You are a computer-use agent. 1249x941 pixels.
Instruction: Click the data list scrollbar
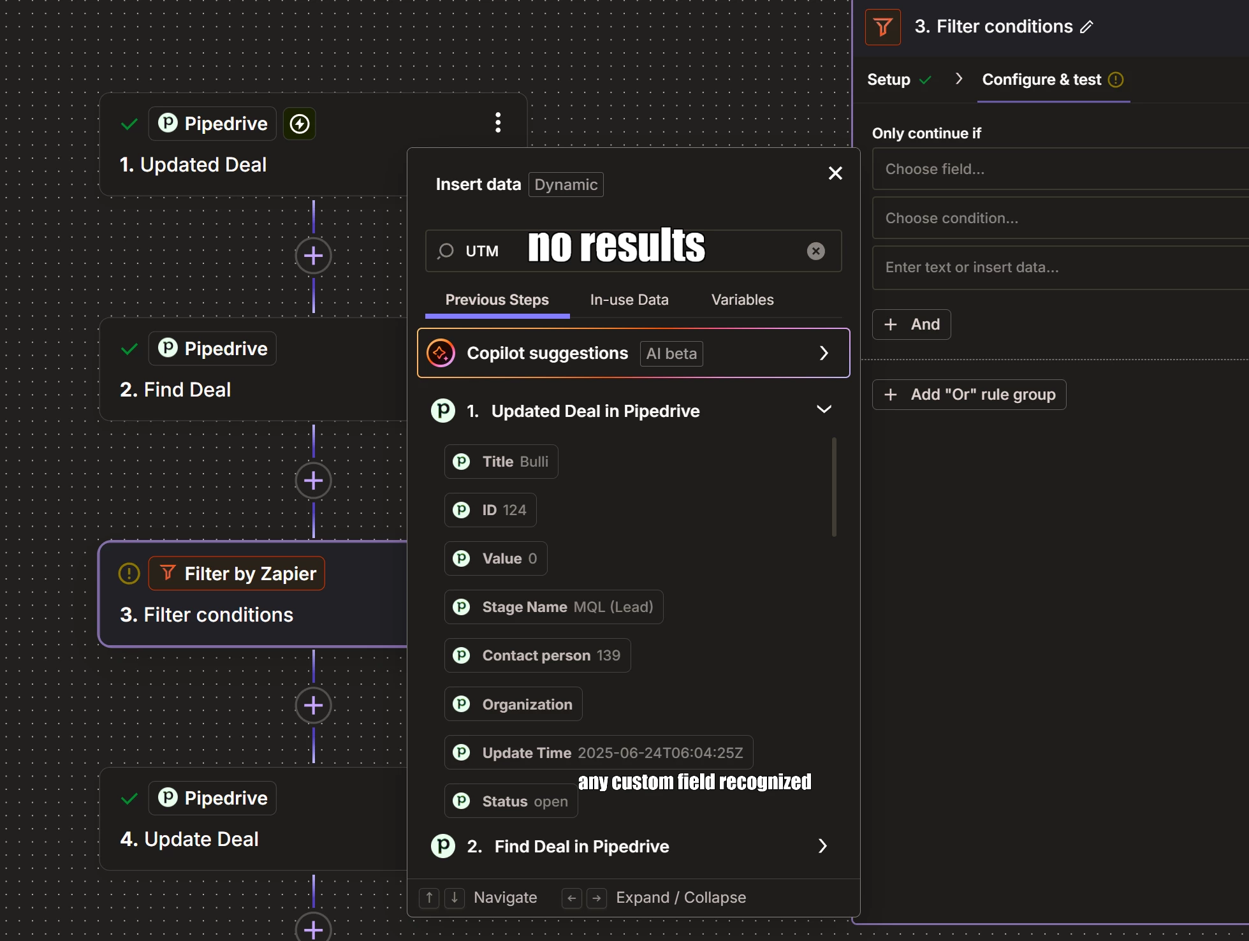pos(834,487)
